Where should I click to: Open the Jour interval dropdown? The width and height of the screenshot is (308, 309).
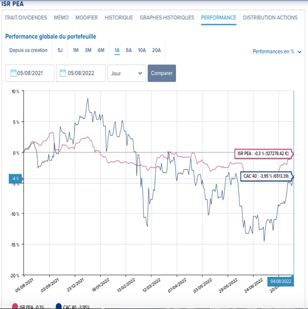[x=127, y=73]
